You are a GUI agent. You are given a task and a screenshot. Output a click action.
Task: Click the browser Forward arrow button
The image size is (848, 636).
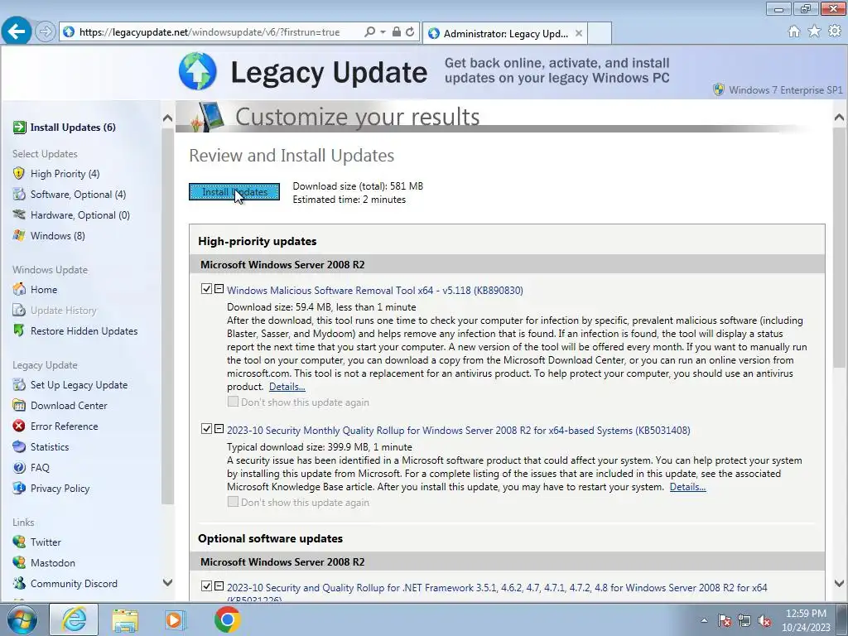pos(46,32)
